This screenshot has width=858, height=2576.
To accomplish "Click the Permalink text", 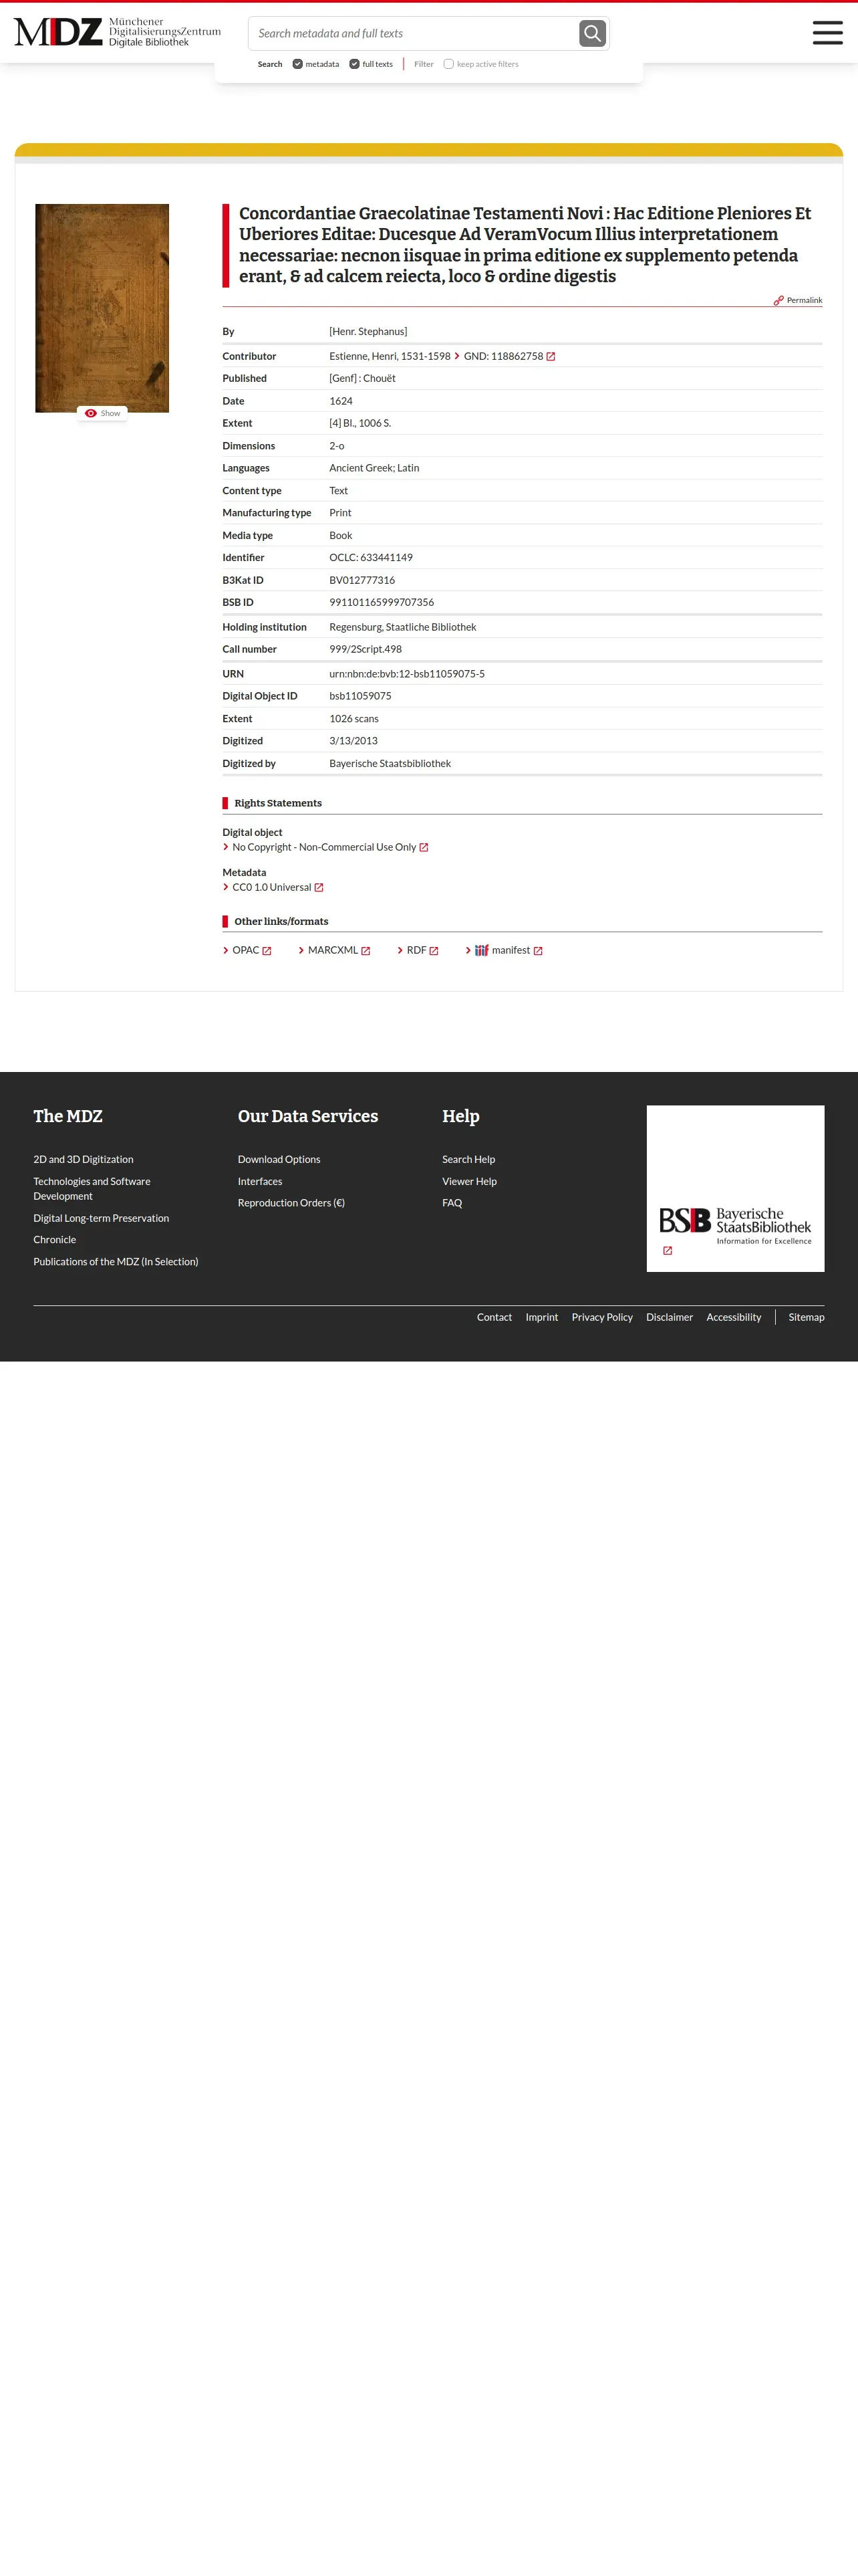I will 804,300.
